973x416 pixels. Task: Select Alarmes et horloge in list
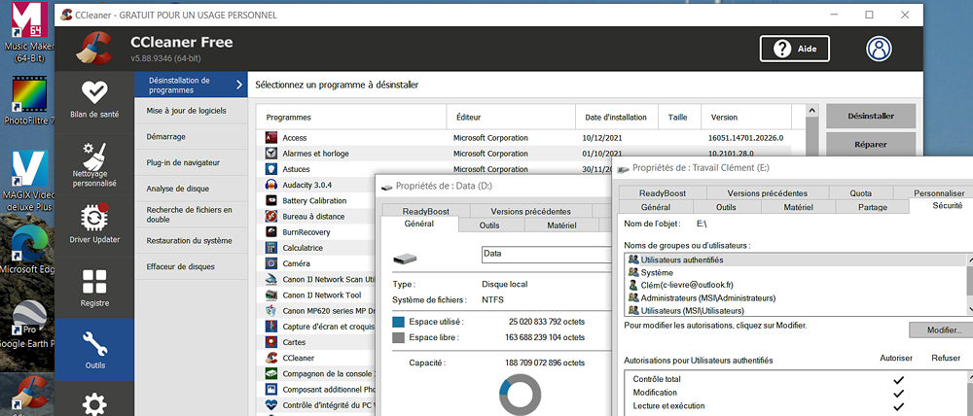pos(316,154)
